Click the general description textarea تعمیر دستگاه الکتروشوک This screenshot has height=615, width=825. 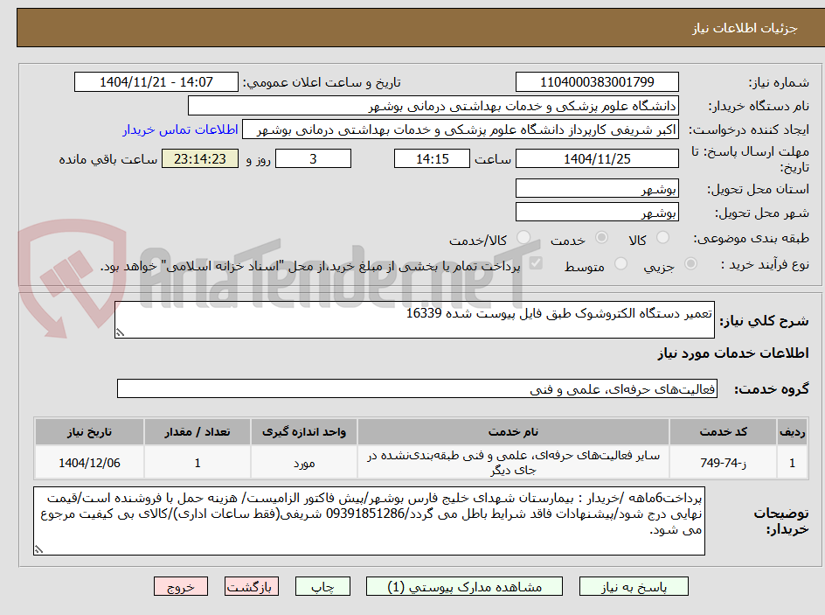point(414,320)
